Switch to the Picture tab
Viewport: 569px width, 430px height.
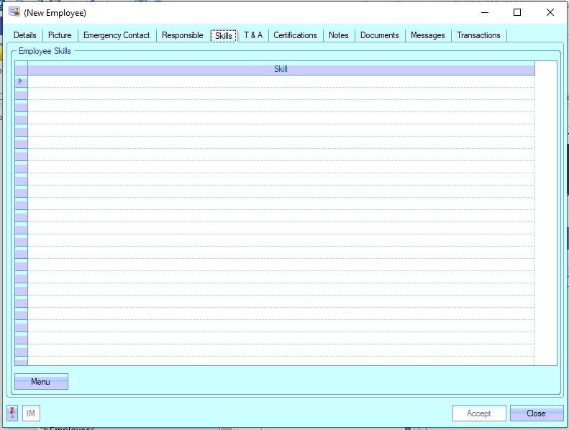pos(60,35)
